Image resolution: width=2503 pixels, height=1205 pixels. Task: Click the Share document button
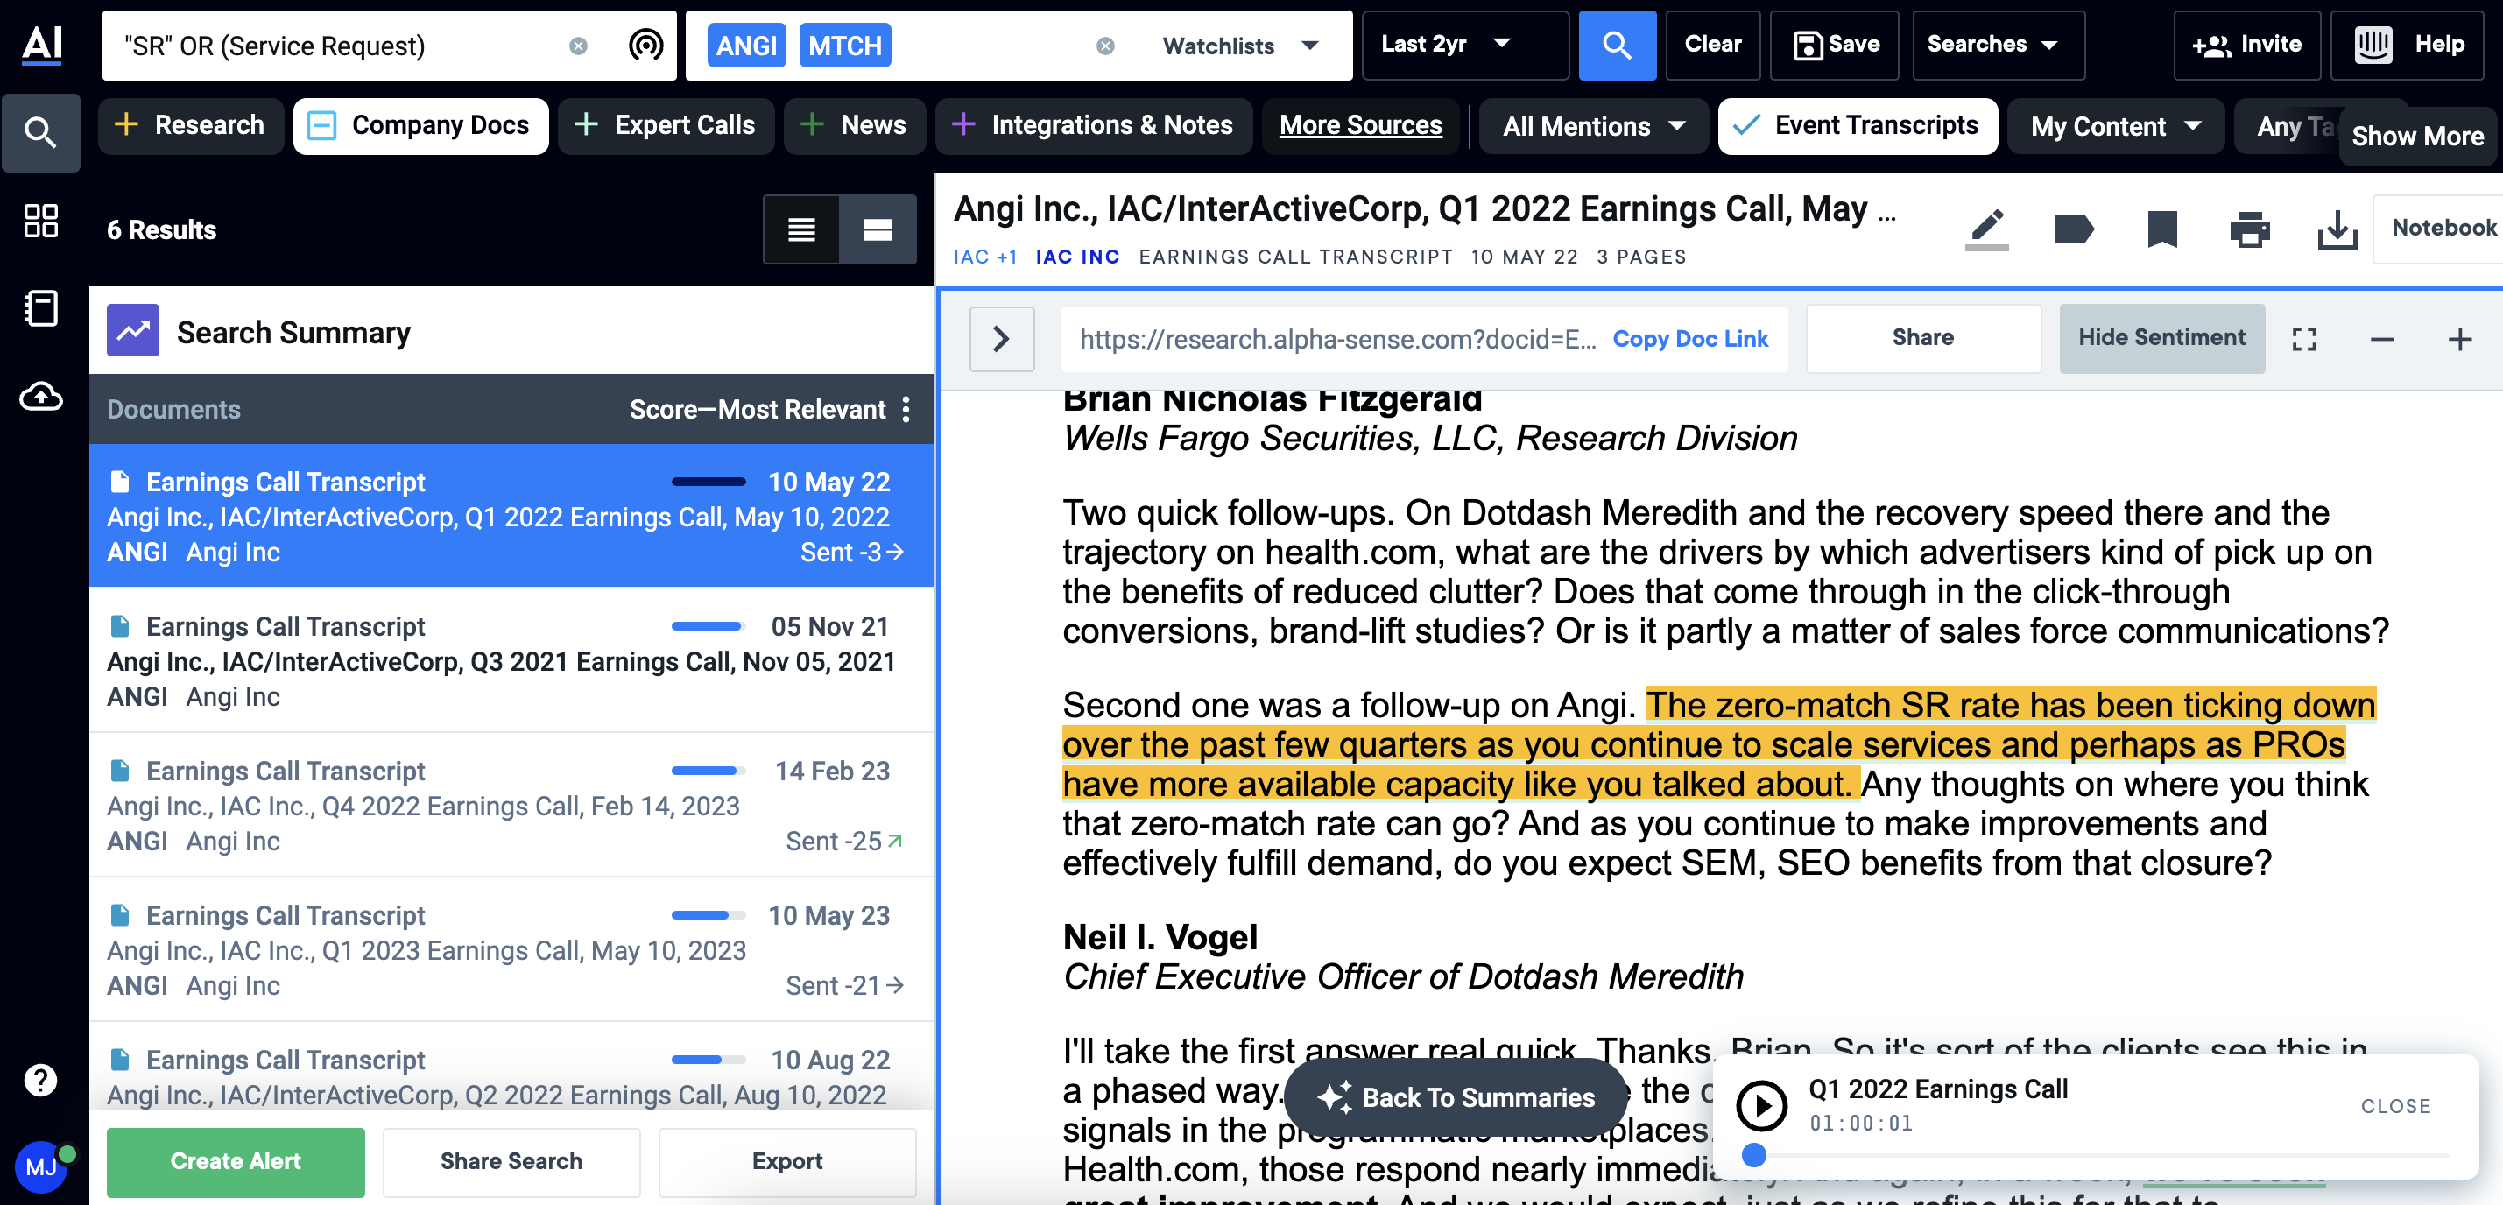(x=1923, y=337)
